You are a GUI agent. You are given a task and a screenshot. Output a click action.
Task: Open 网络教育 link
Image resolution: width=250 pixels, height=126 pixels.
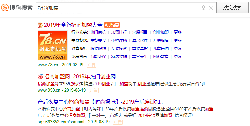(x=161, y=56)
